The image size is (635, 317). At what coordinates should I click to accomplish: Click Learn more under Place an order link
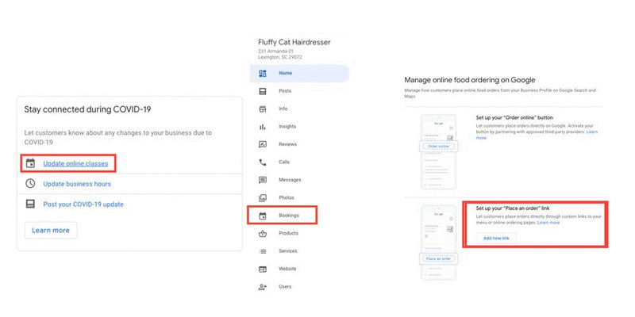[x=548, y=223]
